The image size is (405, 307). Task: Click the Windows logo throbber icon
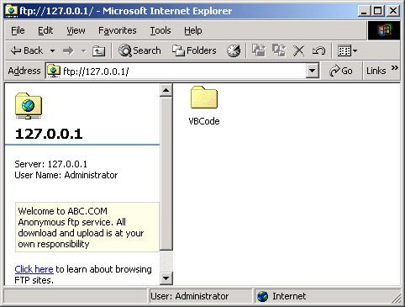[384, 30]
